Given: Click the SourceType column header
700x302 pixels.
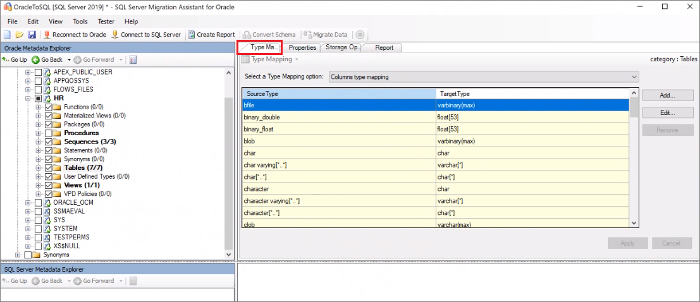Looking at the screenshot, I should tap(340, 94).
